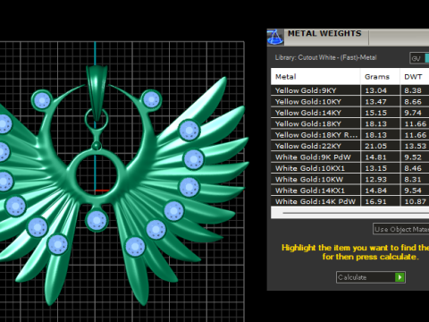Select the White Gold:9K PdW row
The height and width of the screenshot is (322, 429).
[350, 157]
